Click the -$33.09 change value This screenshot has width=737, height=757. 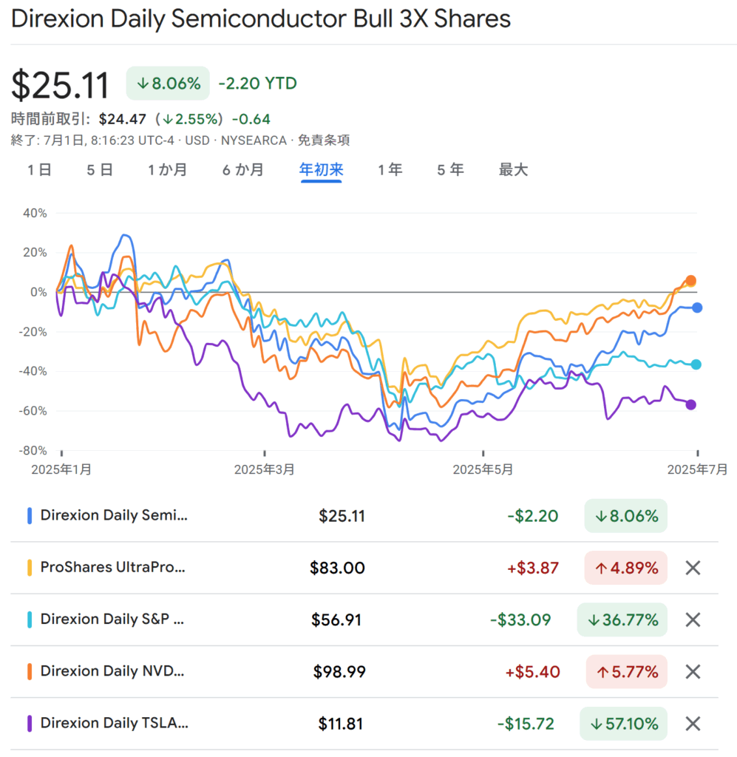tap(520, 619)
